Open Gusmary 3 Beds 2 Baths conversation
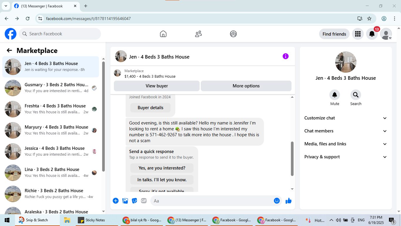The height and width of the screenshot is (226, 401). 51,88
